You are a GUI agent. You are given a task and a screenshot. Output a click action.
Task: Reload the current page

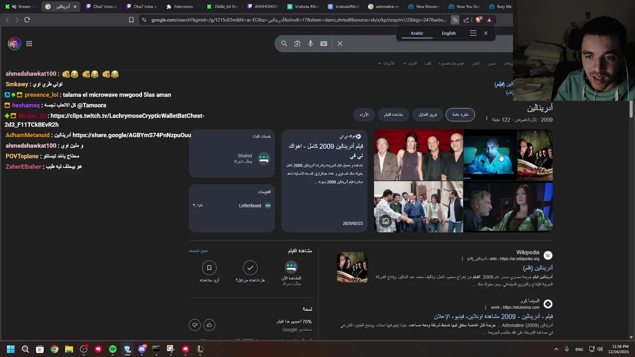(x=27, y=20)
